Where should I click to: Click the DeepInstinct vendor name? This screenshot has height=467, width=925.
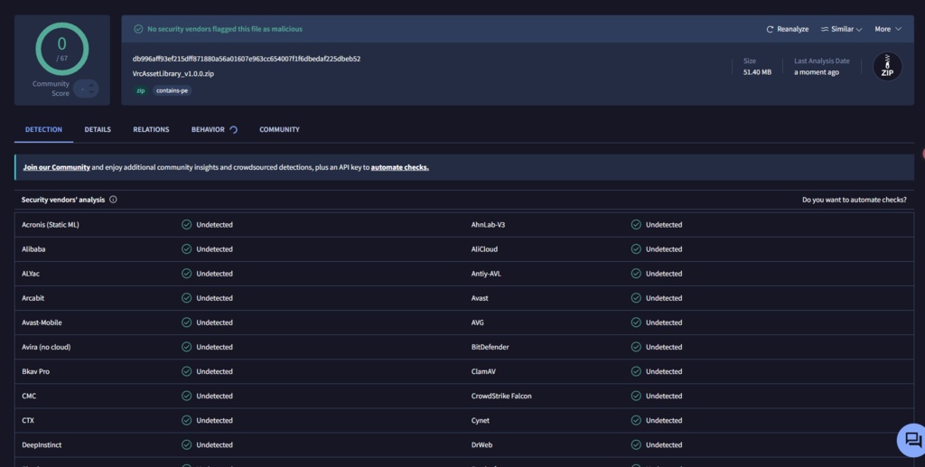(x=42, y=444)
